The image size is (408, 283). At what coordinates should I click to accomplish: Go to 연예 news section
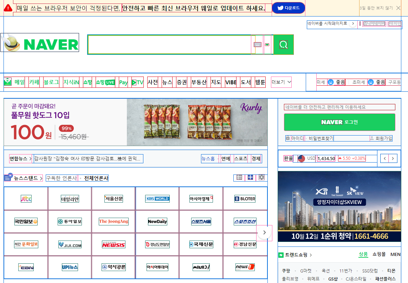click(226, 158)
